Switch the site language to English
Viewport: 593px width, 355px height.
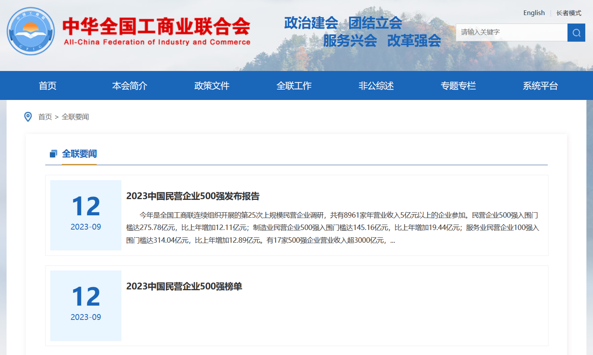pyautogui.click(x=534, y=13)
